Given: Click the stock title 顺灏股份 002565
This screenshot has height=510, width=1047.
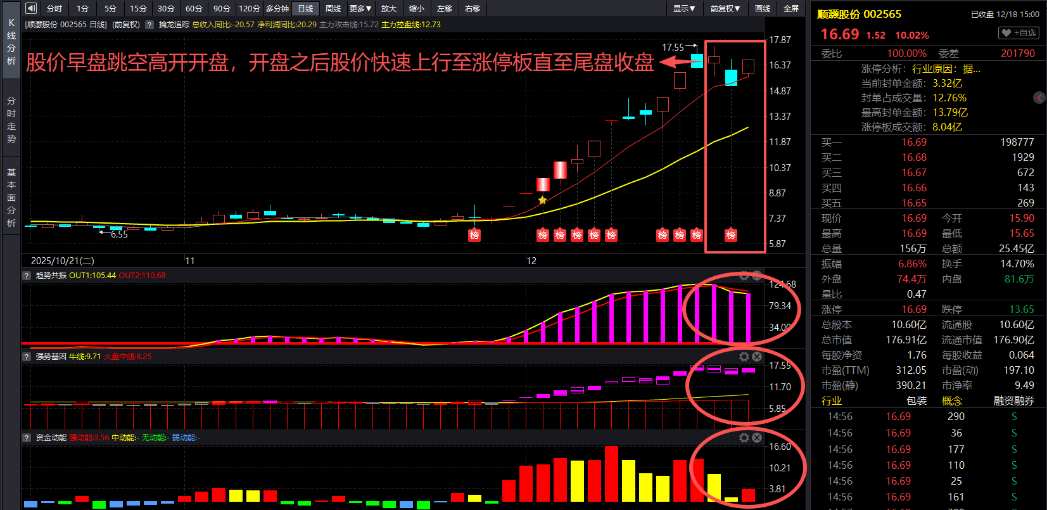Looking at the screenshot, I should point(860,14).
